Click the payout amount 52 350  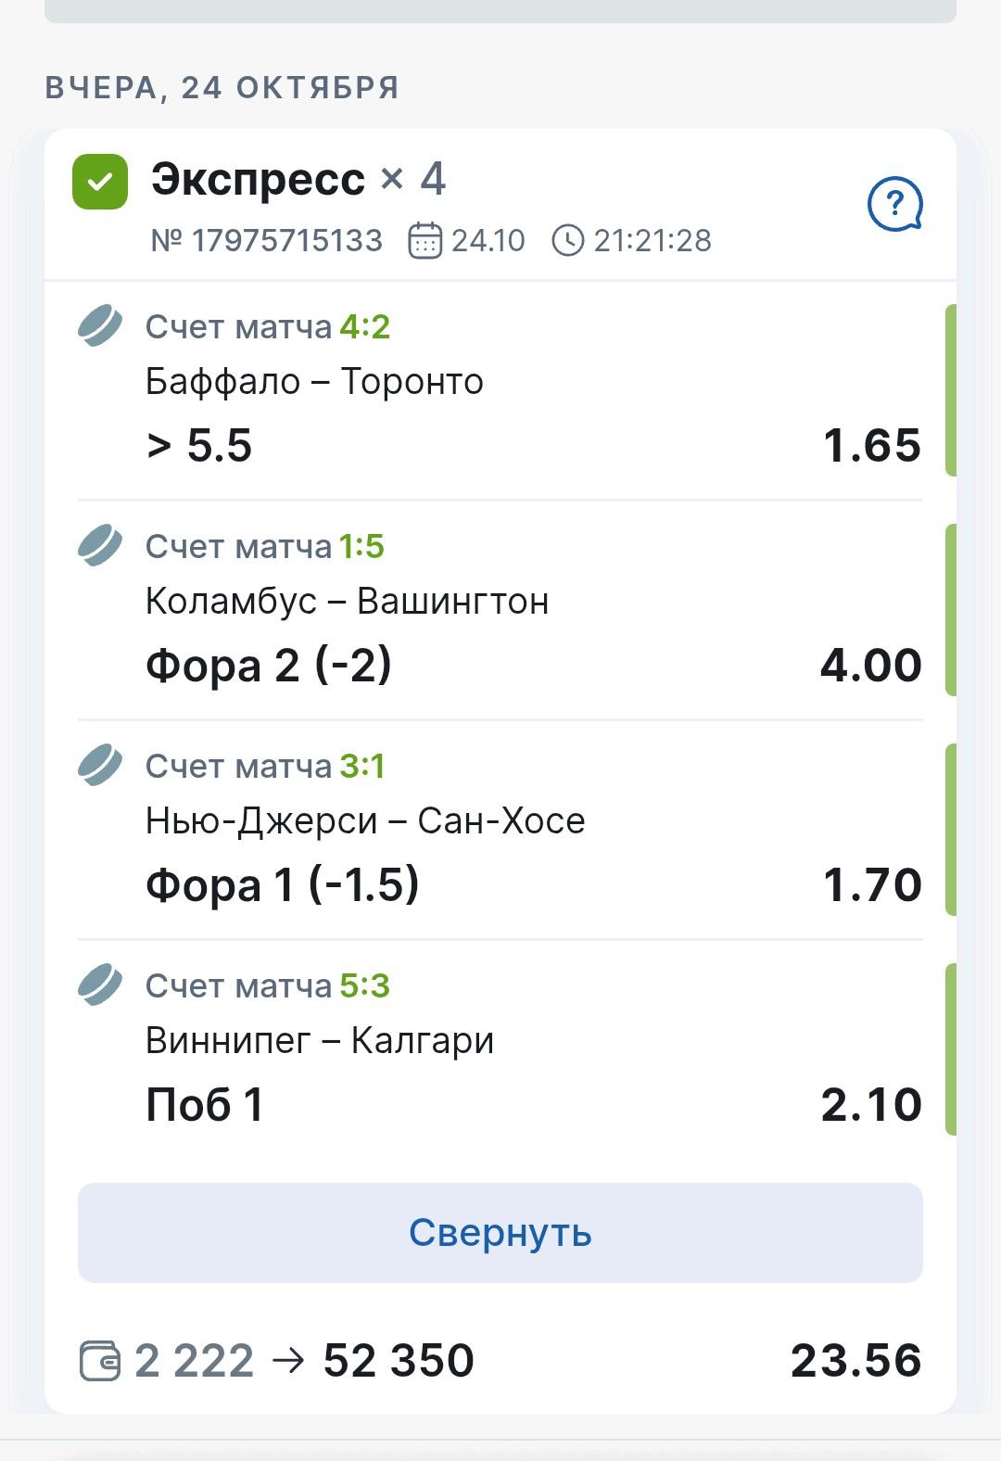tap(399, 1361)
